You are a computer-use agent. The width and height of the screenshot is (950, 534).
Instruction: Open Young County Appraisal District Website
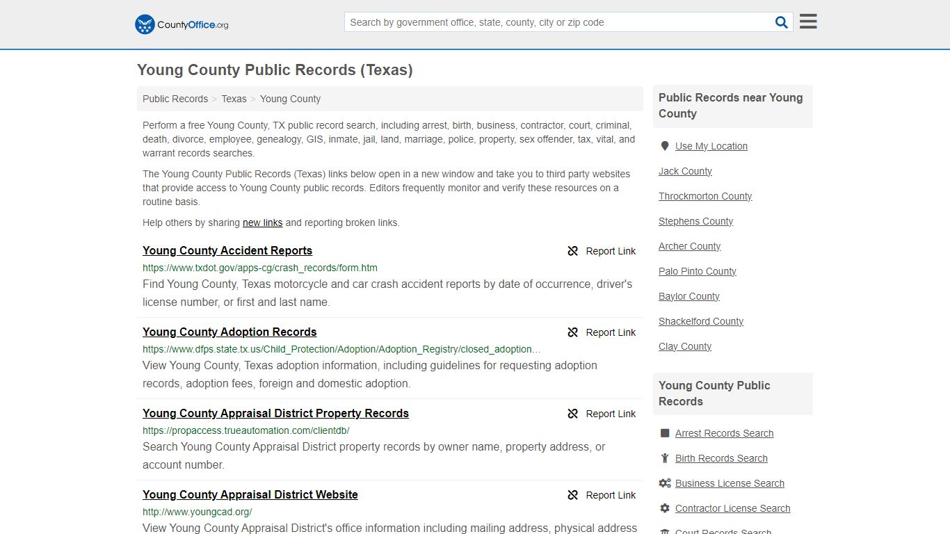coord(250,495)
